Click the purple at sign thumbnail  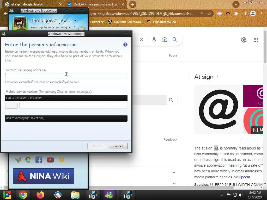pyautogui.click(x=253, y=96)
